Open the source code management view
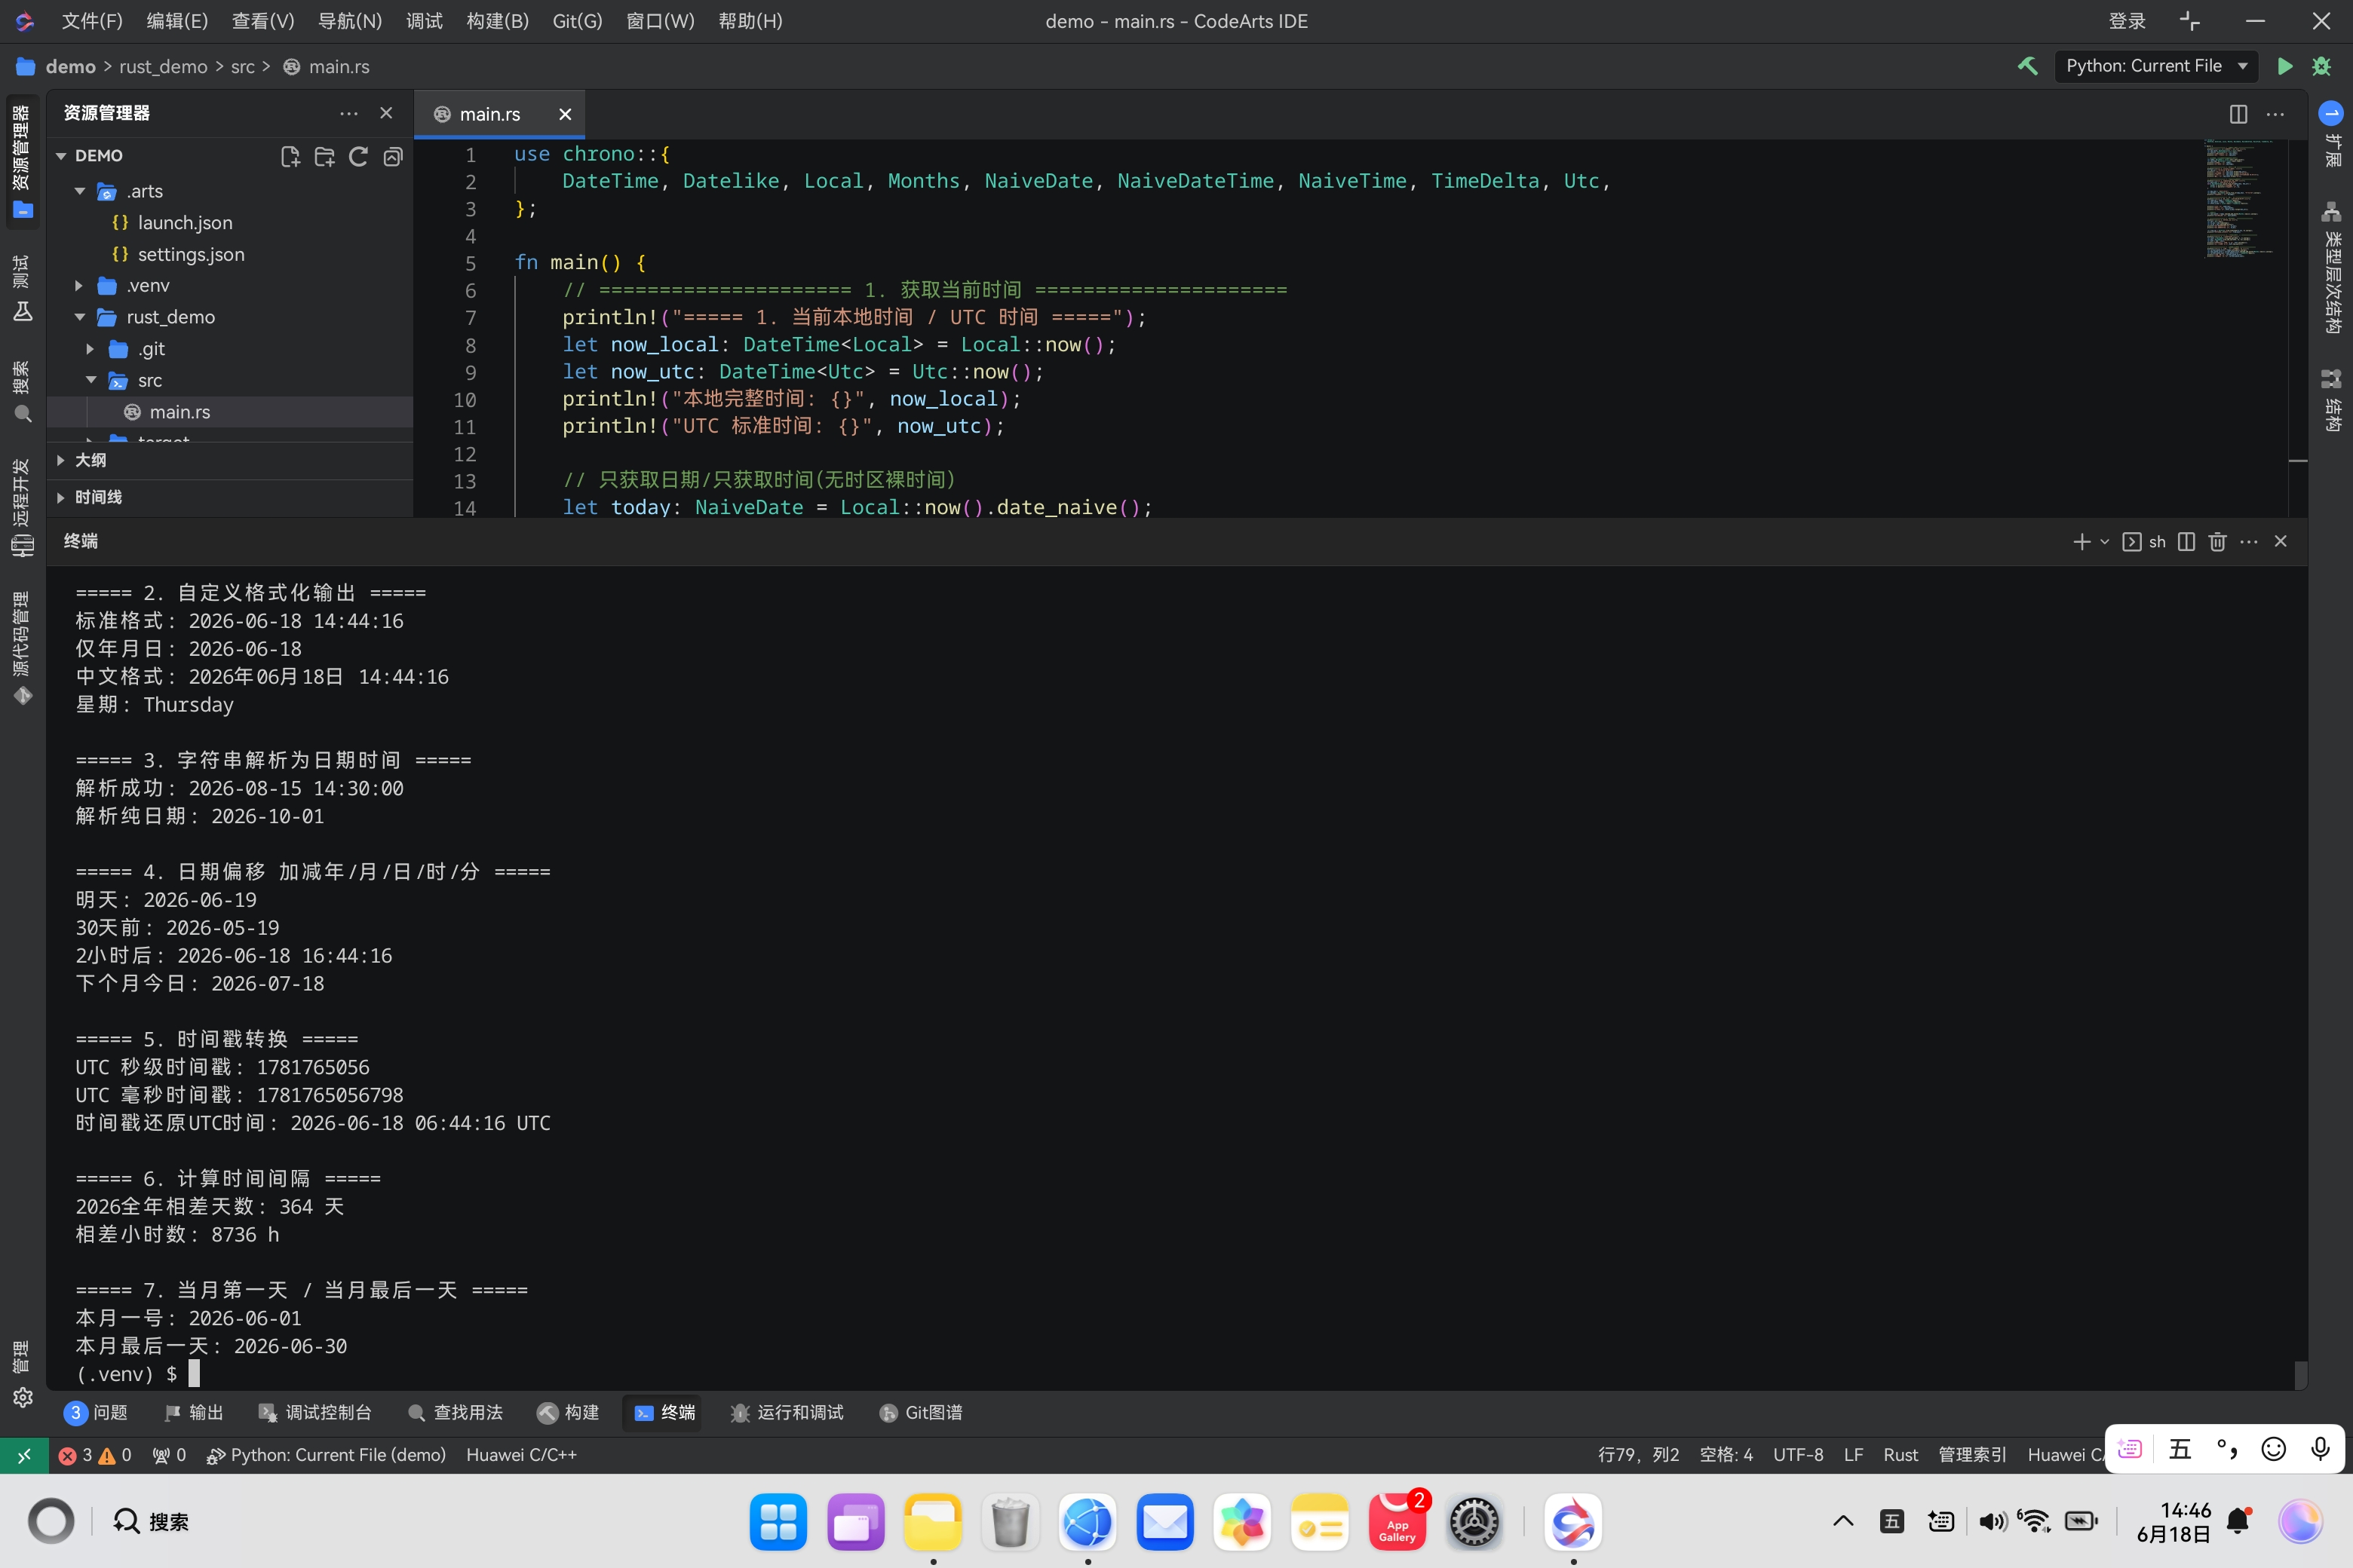Screen dimensions: 2353x1568 pyautogui.click(x=22, y=648)
